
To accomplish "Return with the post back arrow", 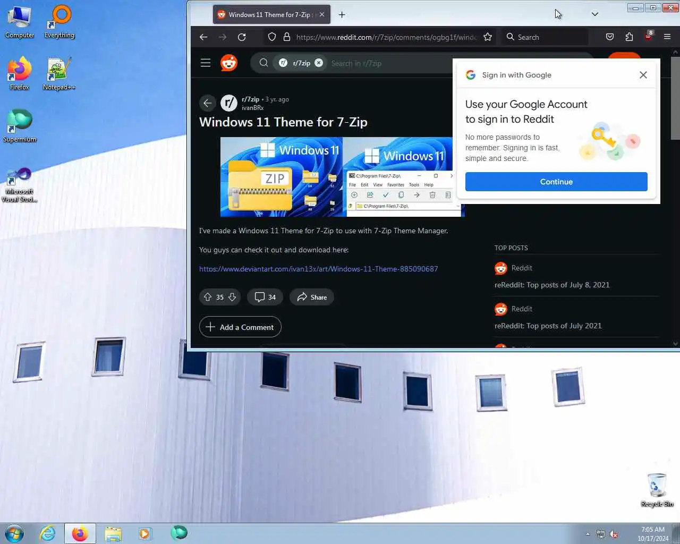I will click(208, 103).
